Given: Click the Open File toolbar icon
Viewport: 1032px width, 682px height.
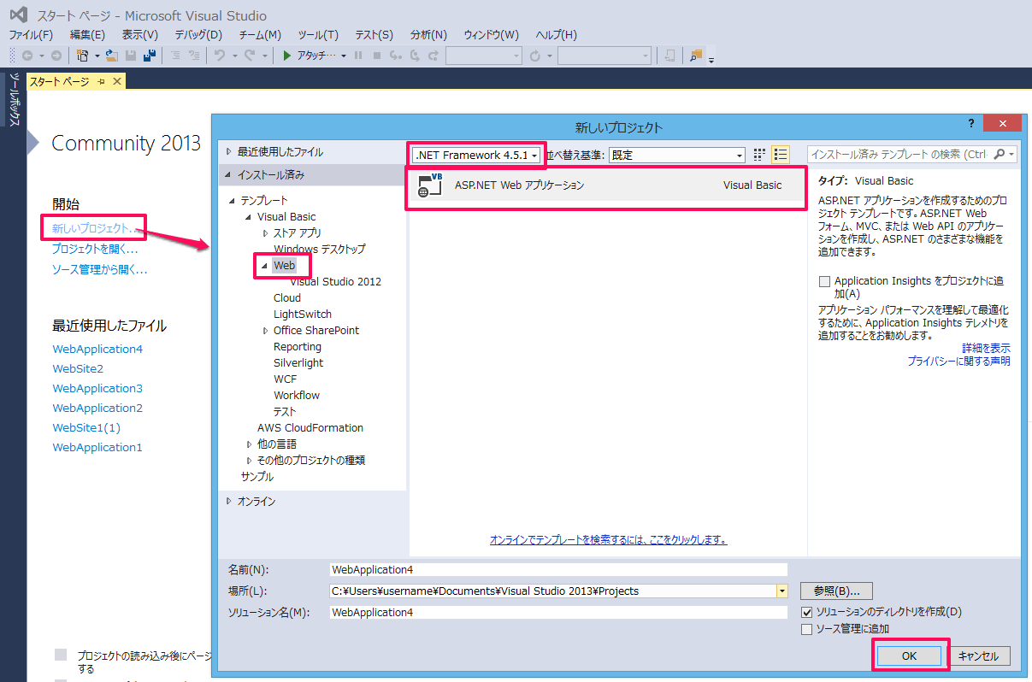Looking at the screenshot, I should pyautogui.click(x=111, y=55).
